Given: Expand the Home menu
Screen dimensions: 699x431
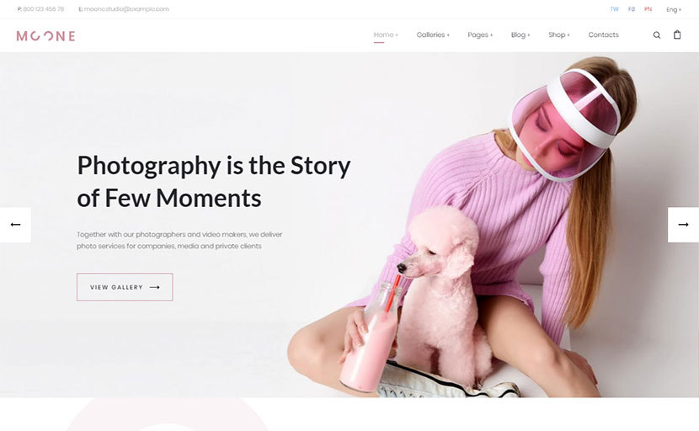Looking at the screenshot, I should pyautogui.click(x=386, y=35).
